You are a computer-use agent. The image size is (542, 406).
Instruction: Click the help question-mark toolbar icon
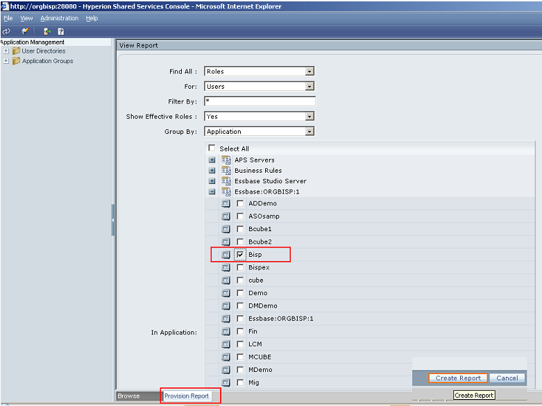click(x=61, y=31)
